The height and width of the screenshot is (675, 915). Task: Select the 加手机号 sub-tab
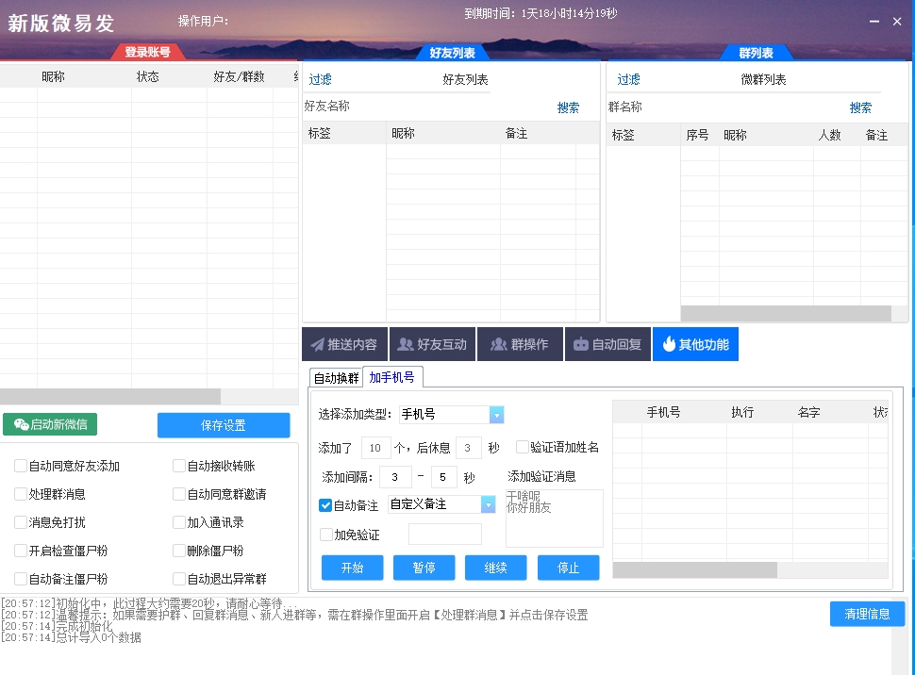(x=392, y=377)
